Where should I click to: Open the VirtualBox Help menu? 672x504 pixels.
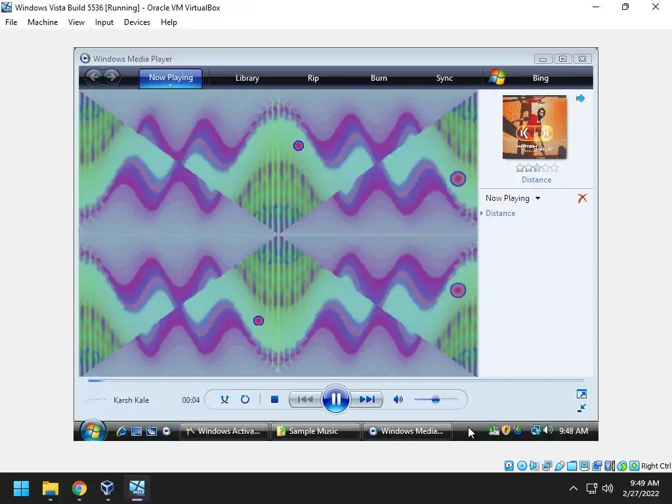pos(169,22)
